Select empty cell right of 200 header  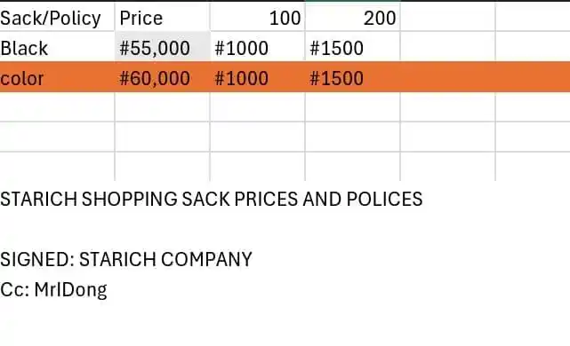point(447,17)
